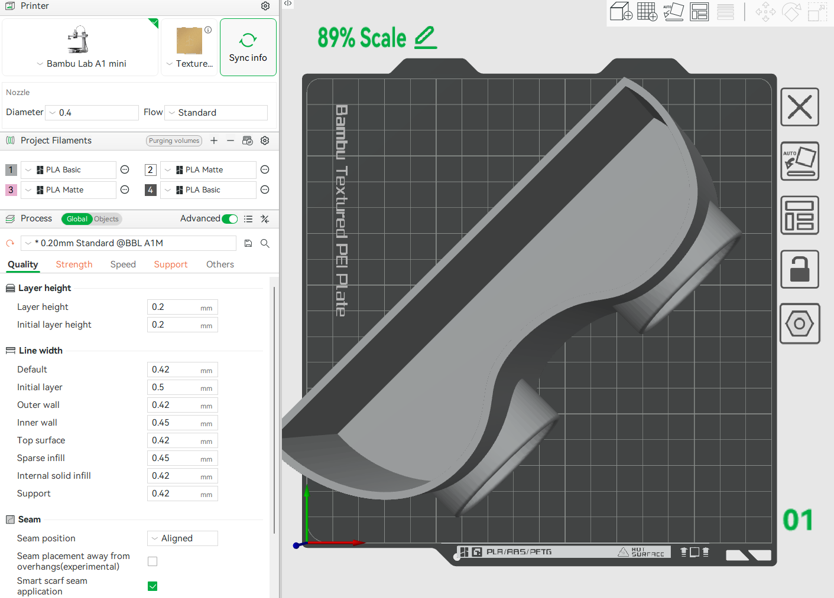Click the Add plate toolbar icon
This screenshot has height=598, width=834.
tap(647, 12)
